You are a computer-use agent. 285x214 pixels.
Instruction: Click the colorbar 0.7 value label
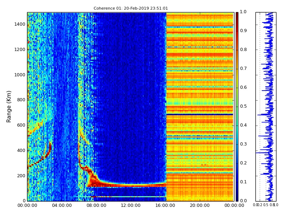pos(243,68)
